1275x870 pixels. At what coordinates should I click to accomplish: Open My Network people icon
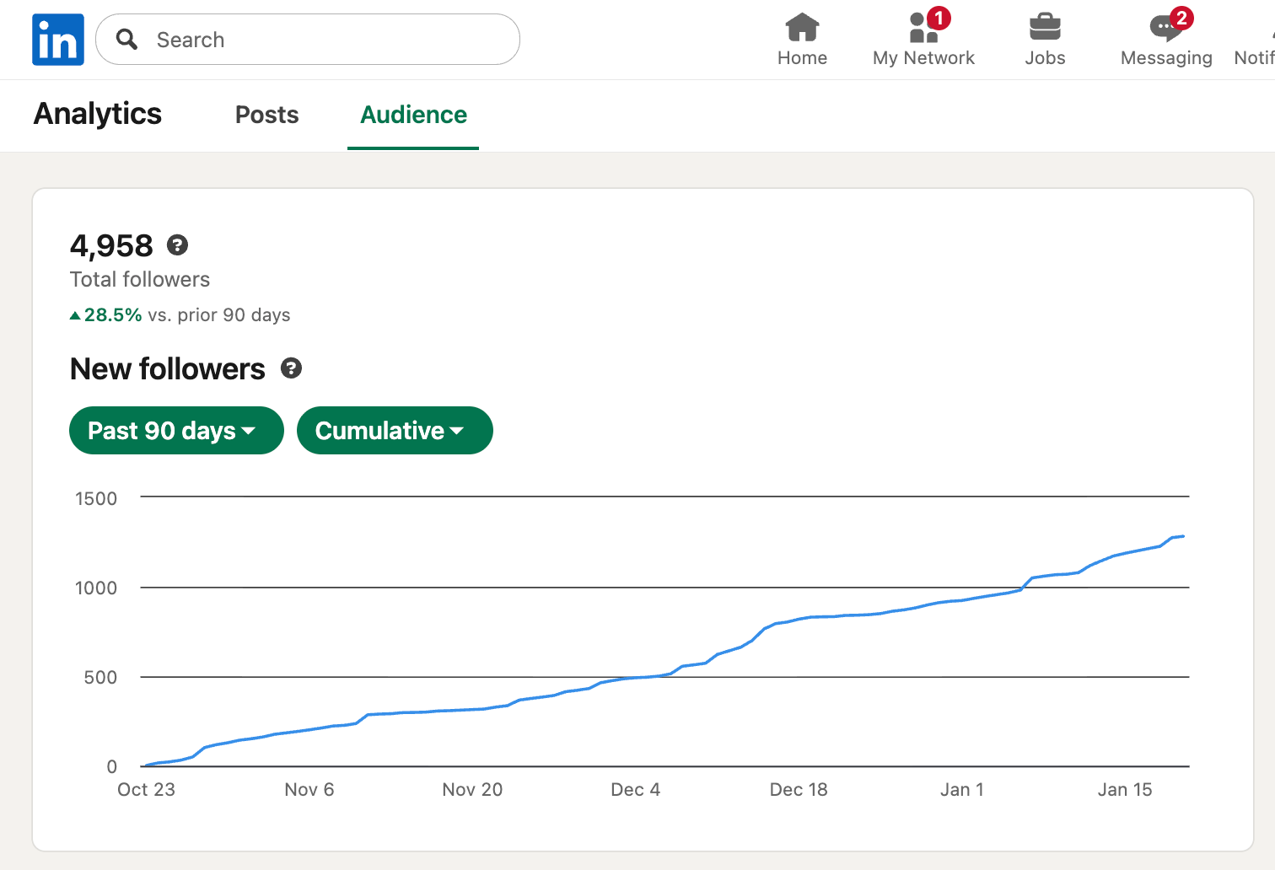click(923, 28)
